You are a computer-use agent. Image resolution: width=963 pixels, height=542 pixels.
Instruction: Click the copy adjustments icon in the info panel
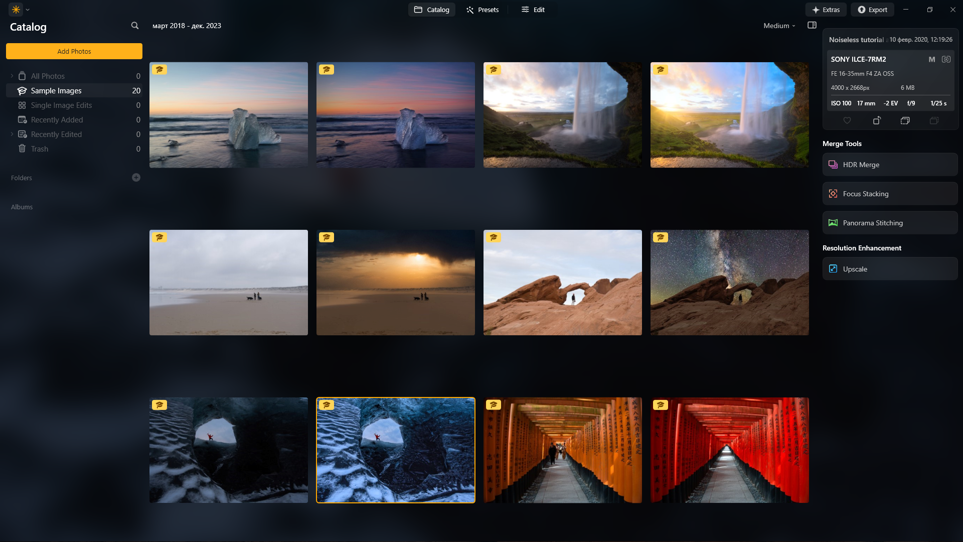click(905, 120)
